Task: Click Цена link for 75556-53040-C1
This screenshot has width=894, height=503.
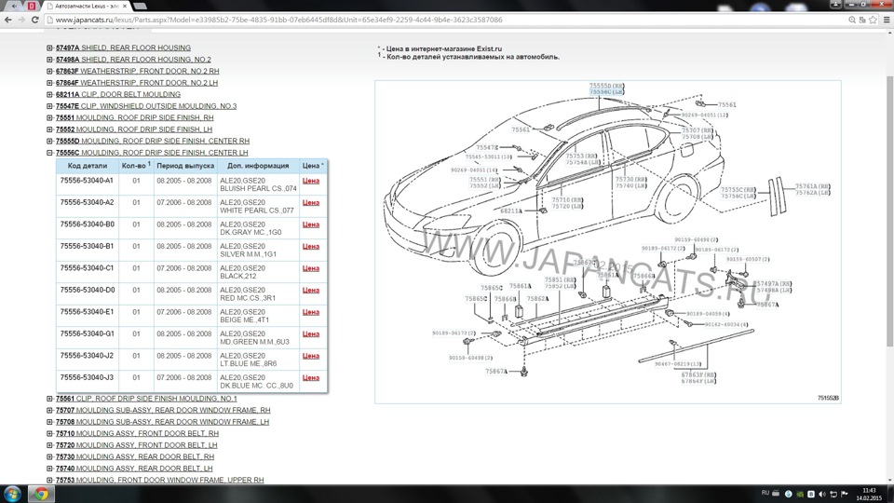Action: click(311, 268)
